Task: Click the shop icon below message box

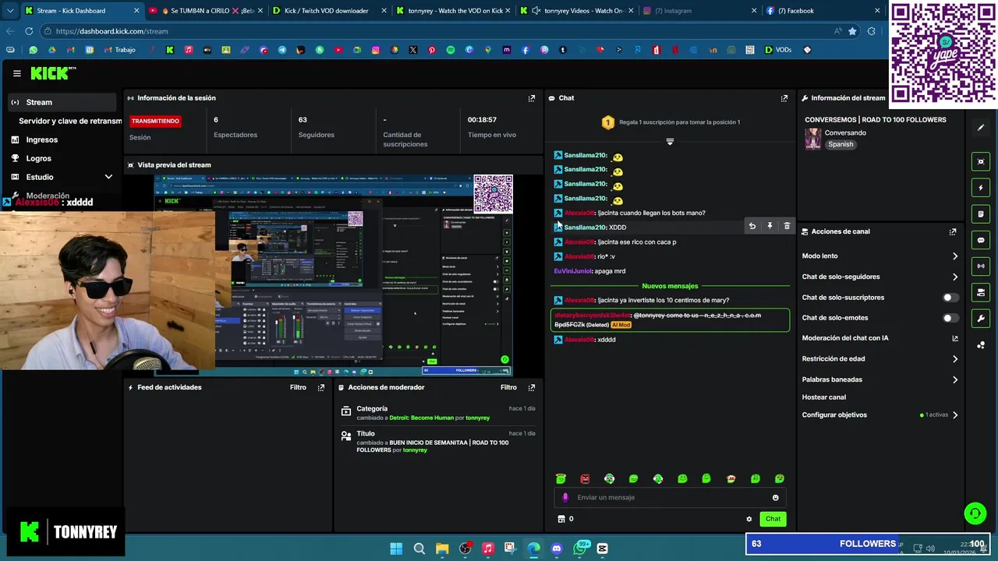Action: [x=561, y=519]
